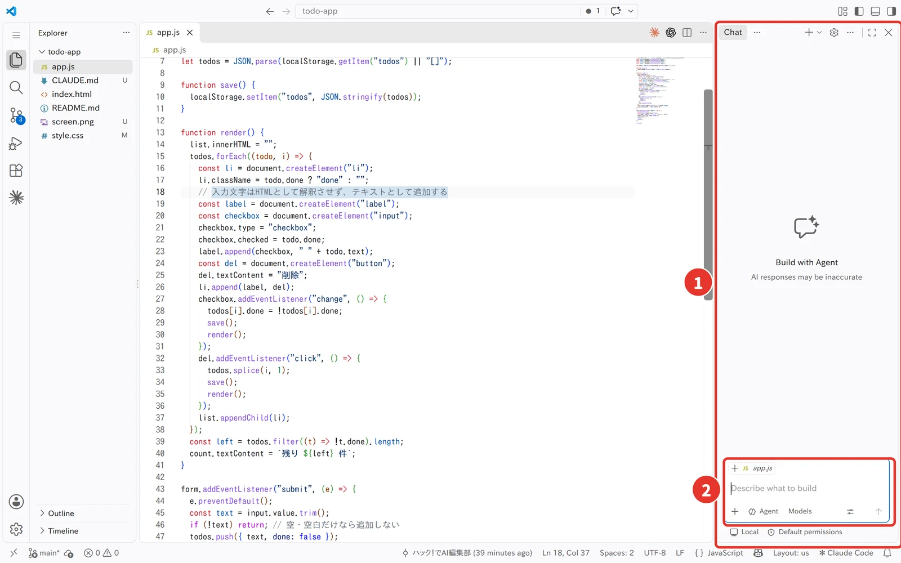This screenshot has width=901, height=563.
Task: Open the Accounts menu icon
Action: tap(16, 502)
